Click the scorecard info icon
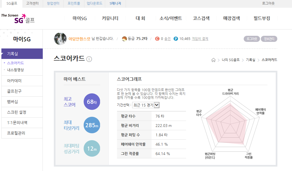292x171 pixels. click(89, 59)
